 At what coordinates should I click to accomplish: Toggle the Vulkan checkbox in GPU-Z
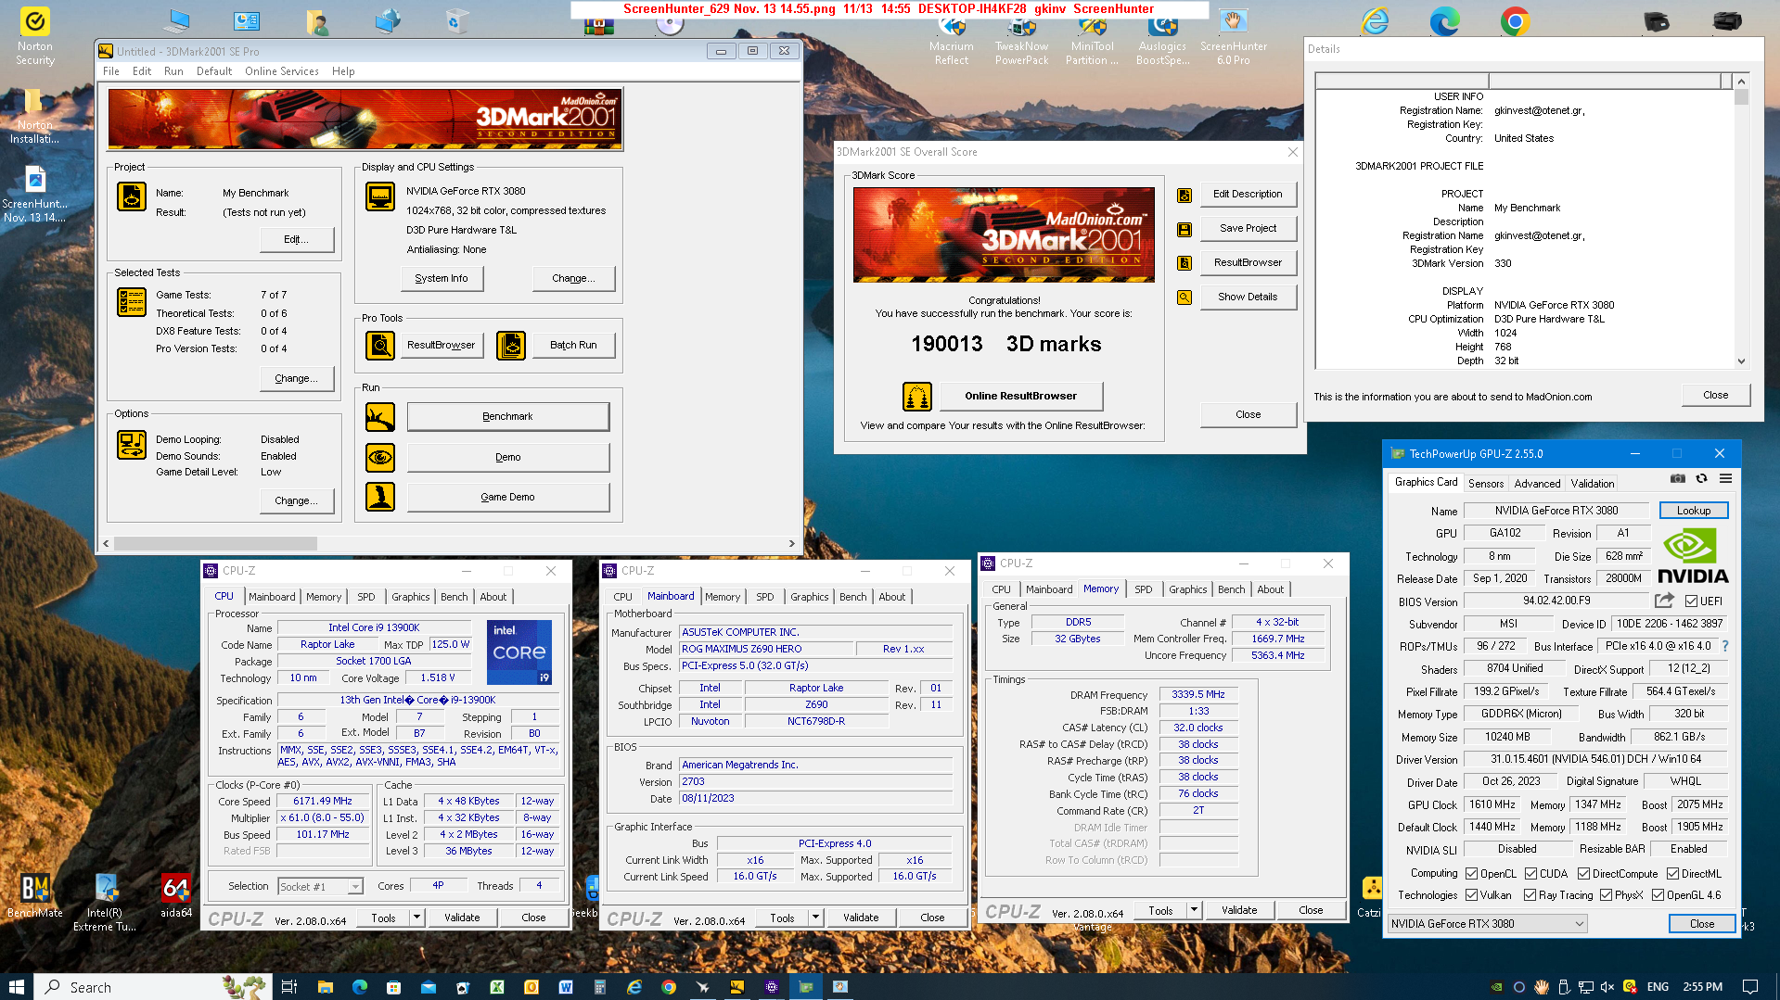click(1471, 895)
